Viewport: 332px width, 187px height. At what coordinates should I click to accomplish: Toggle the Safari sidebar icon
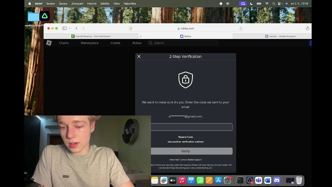point(65,28)
